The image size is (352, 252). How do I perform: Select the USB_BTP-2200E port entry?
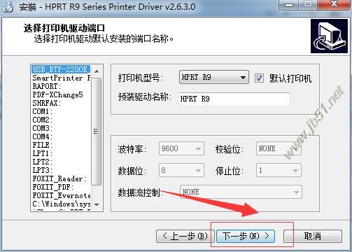pos(61,69)
